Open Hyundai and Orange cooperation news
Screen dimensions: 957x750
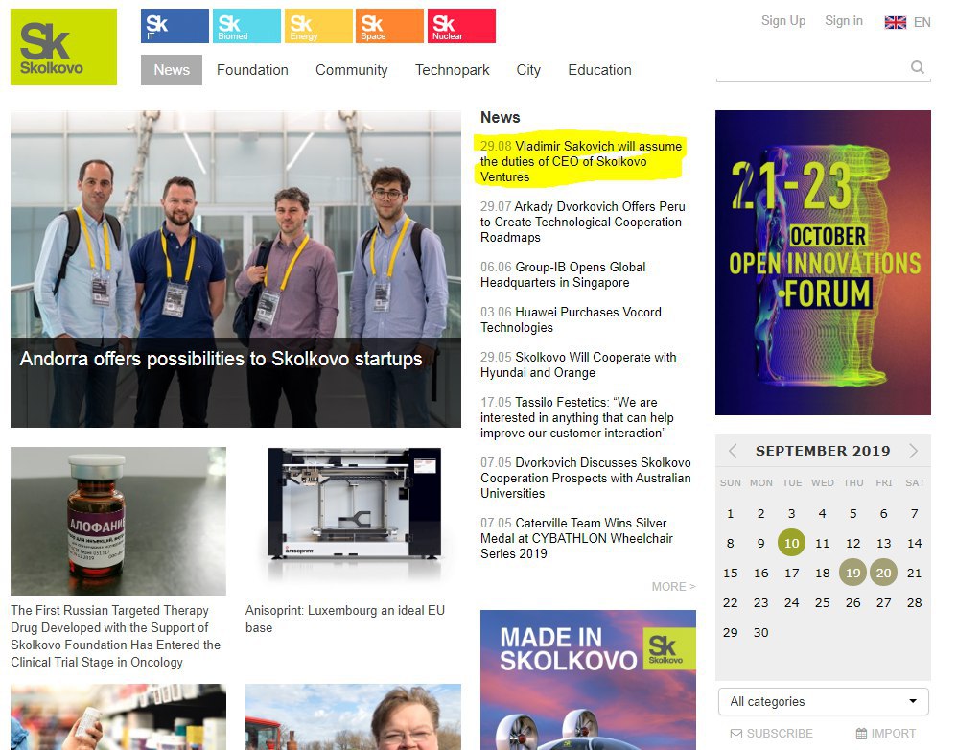578,365
